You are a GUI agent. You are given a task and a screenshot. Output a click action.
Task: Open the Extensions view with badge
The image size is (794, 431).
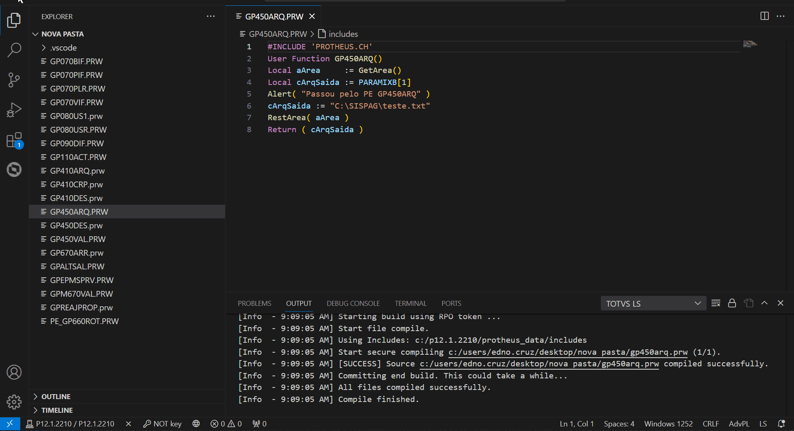click(x=14, y=140)
